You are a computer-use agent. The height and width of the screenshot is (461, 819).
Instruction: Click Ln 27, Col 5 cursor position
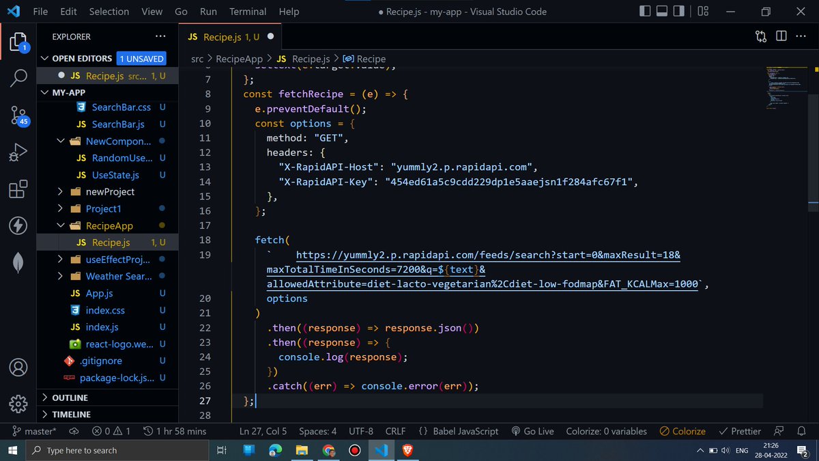tap(263, 431)
